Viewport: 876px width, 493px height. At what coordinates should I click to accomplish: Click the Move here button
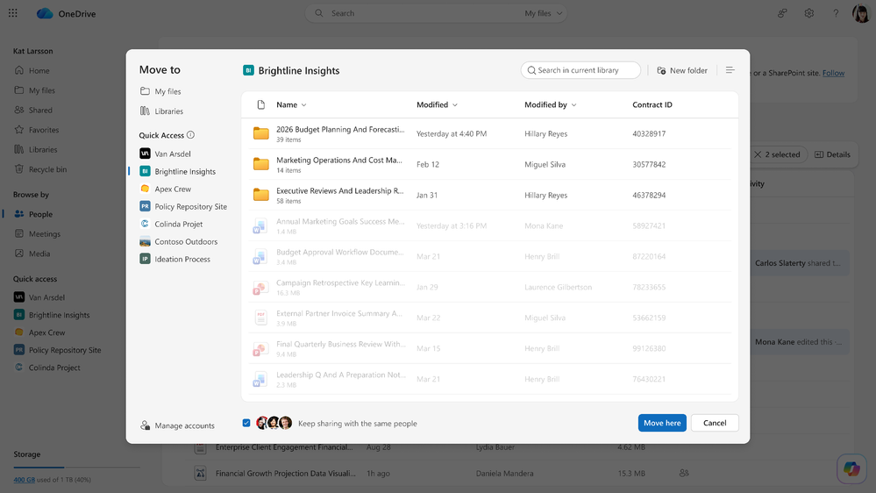[x=662, y=423]
